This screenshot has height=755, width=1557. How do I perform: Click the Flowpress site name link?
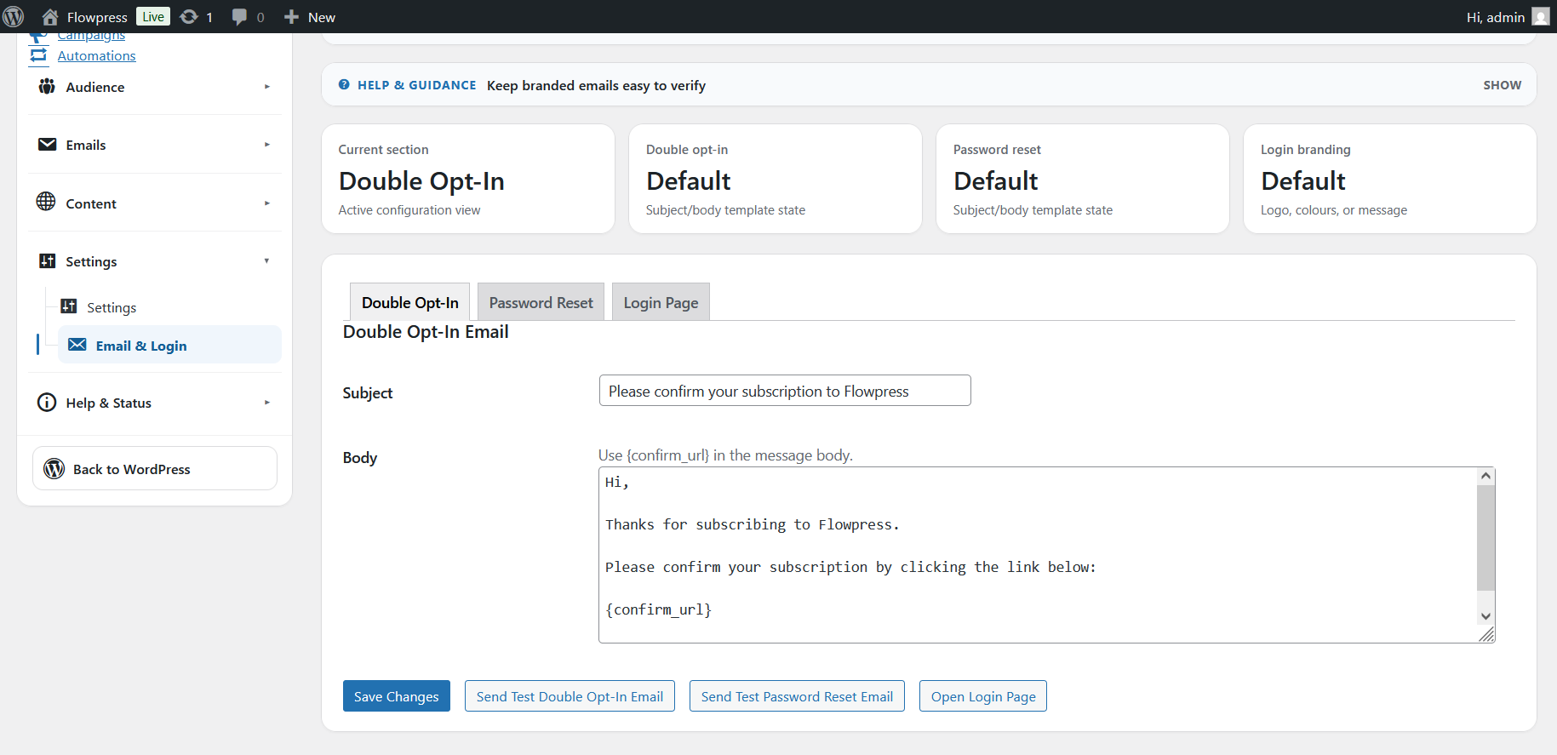tap(97, 17)
